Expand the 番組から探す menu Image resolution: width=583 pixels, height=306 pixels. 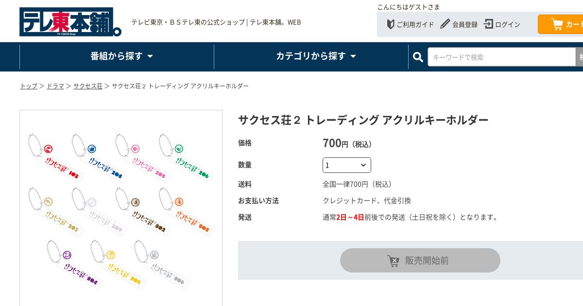coord(121,56)
